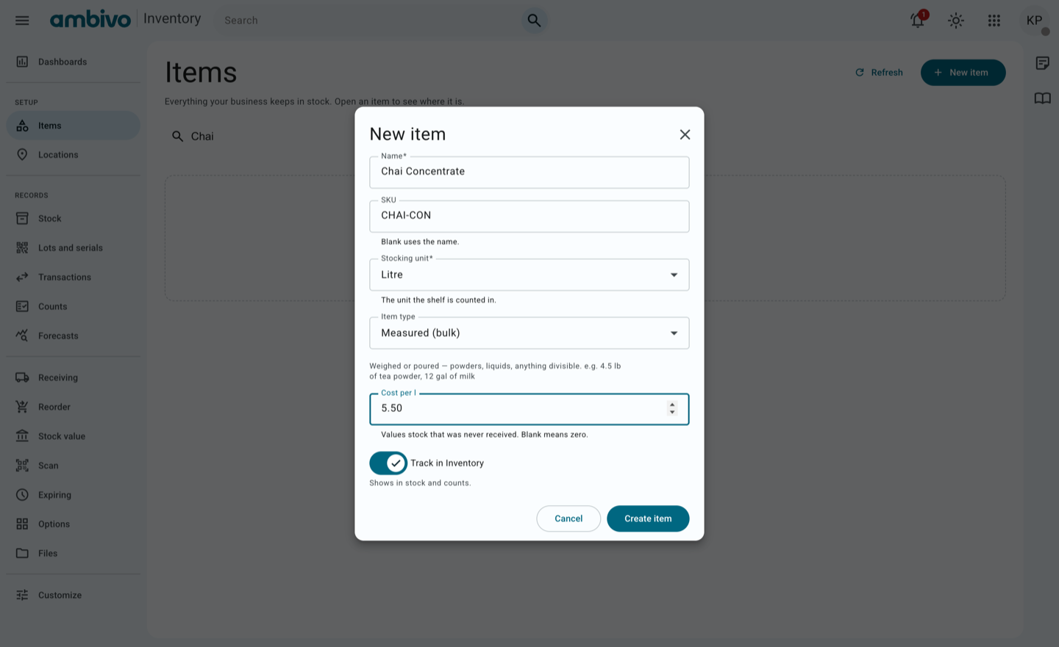Screen dimensions: 1059x647
Task: Open the hamburger navigation menu
Action: click(x=22, y=21)
